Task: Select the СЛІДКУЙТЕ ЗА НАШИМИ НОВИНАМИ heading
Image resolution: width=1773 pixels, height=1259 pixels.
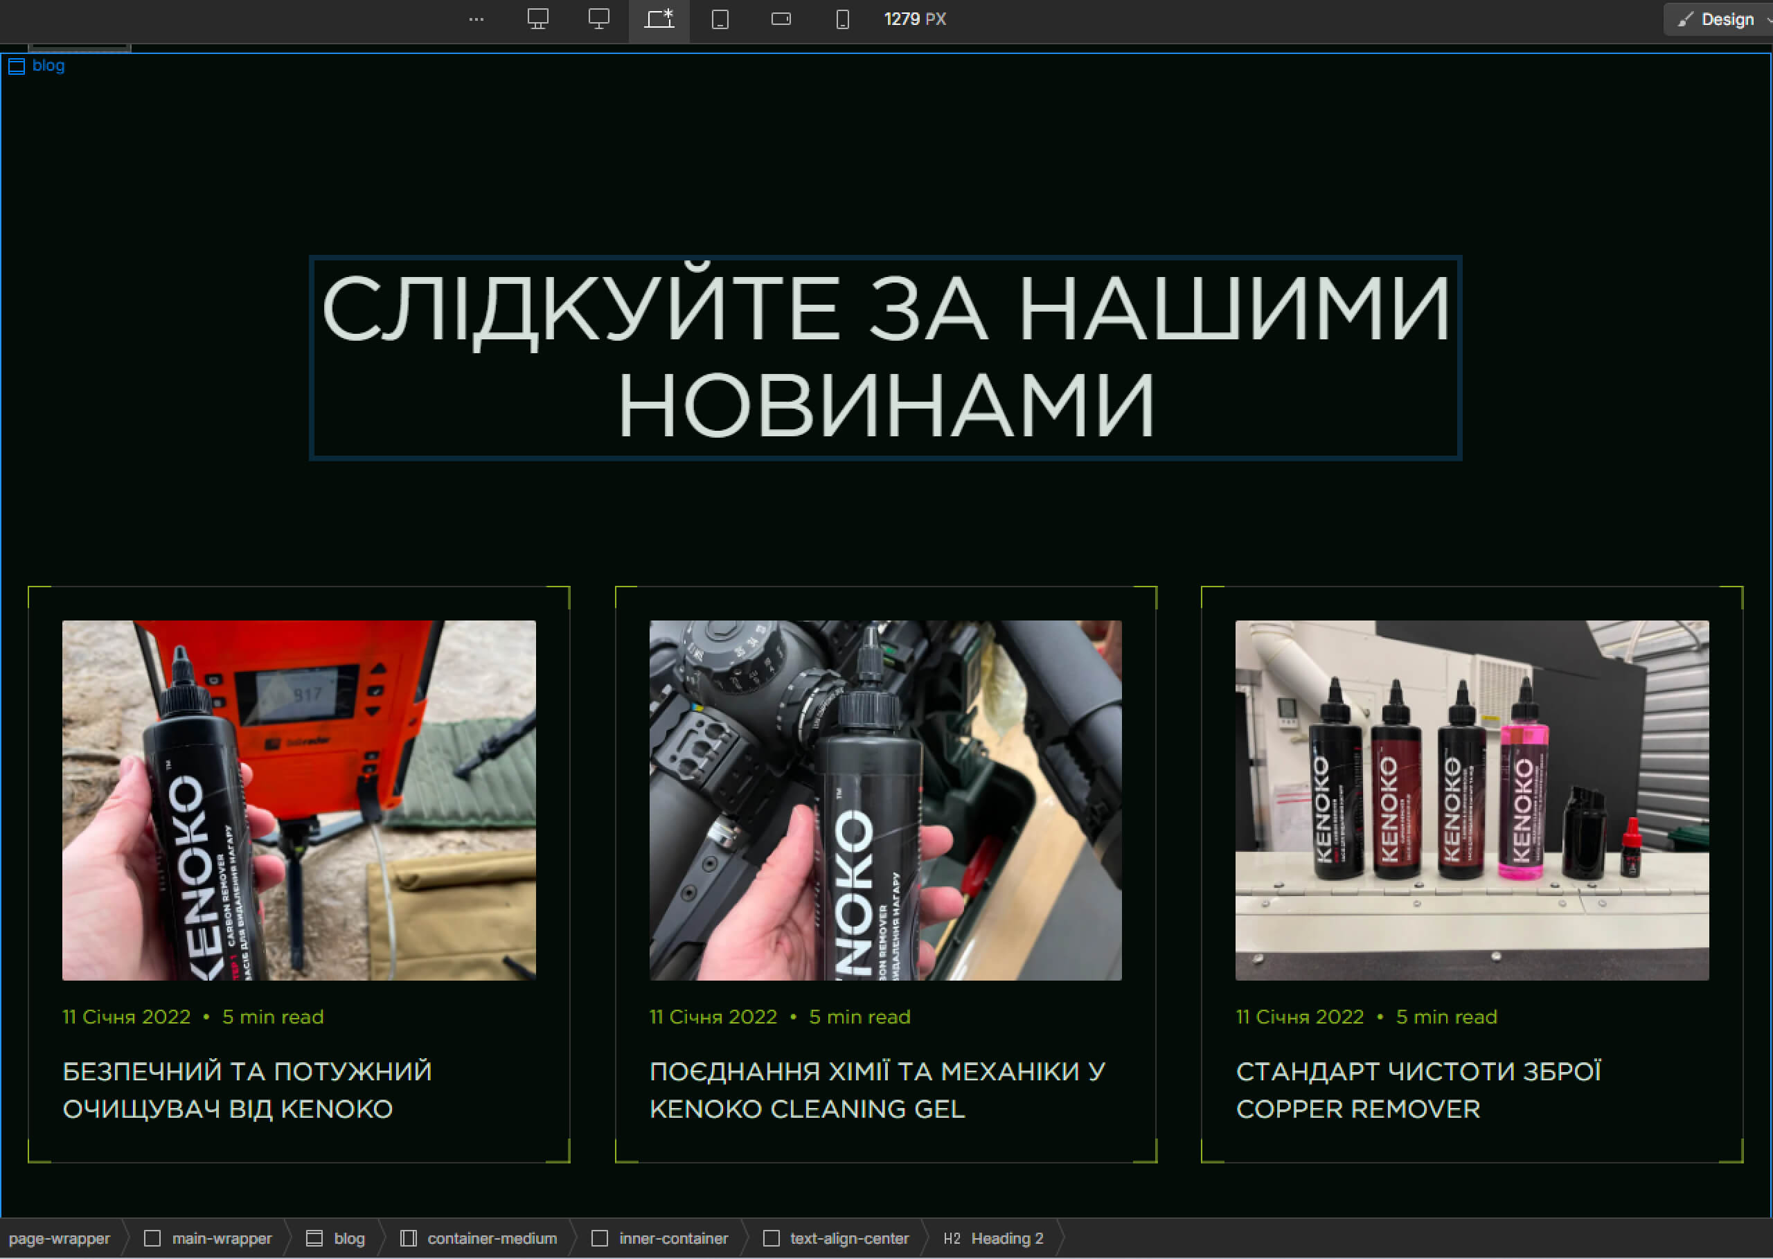Action: [885, 357]
